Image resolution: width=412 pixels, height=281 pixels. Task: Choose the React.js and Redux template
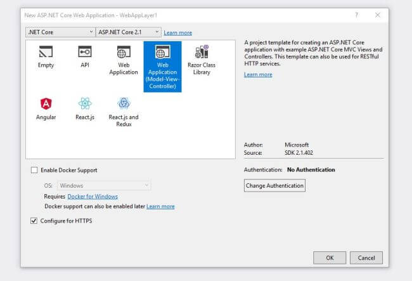[x=124, y=112]
